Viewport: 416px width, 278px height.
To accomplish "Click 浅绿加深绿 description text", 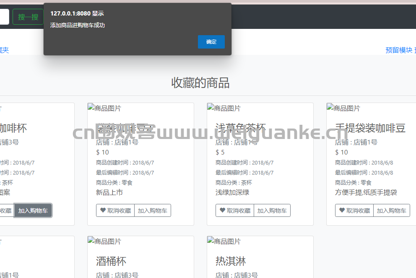I will (232, 193).
